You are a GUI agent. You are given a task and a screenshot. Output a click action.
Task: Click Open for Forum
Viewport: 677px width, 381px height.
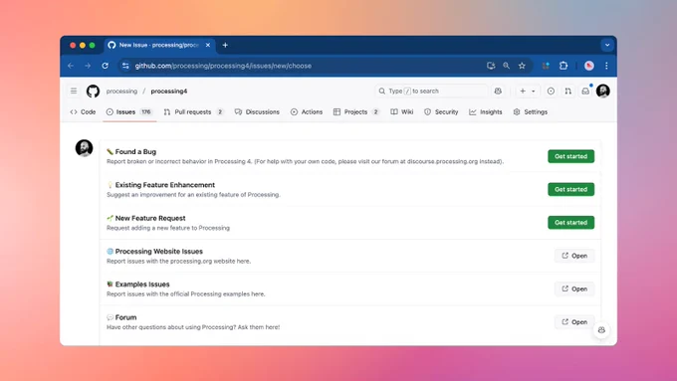click(x=574, y=322)
